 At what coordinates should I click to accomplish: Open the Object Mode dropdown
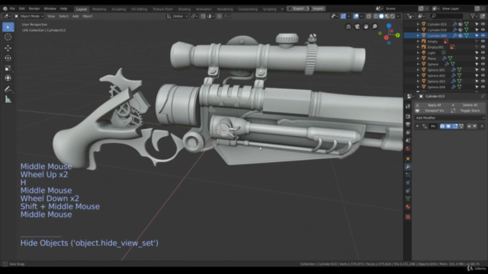click(x=29, y=16)
